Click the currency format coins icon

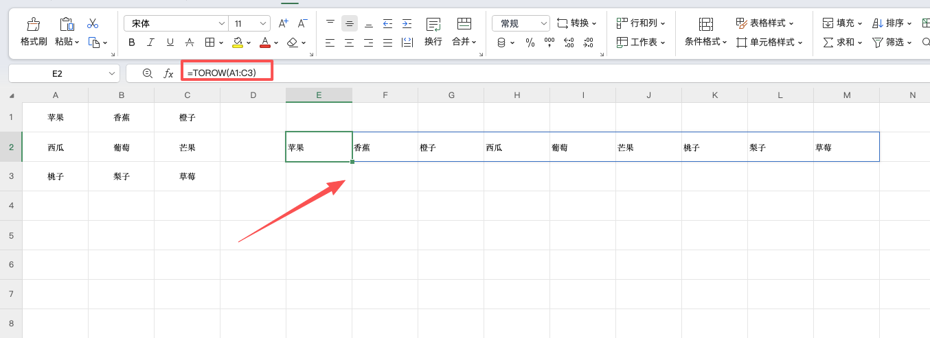501,43
